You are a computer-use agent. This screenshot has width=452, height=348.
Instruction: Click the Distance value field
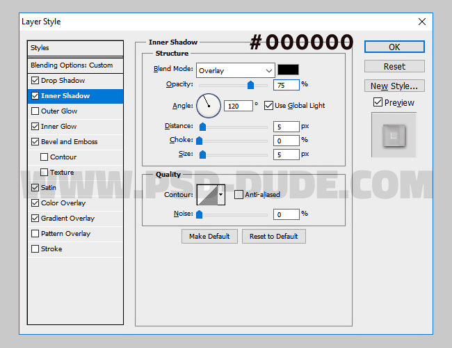coord(286,127)
